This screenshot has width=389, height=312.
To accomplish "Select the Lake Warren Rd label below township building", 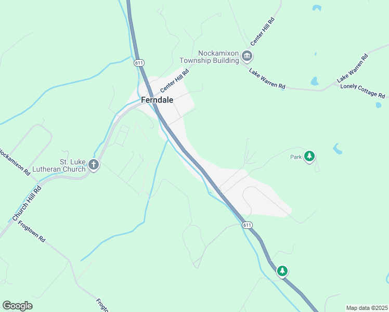I will pos(267,79).
